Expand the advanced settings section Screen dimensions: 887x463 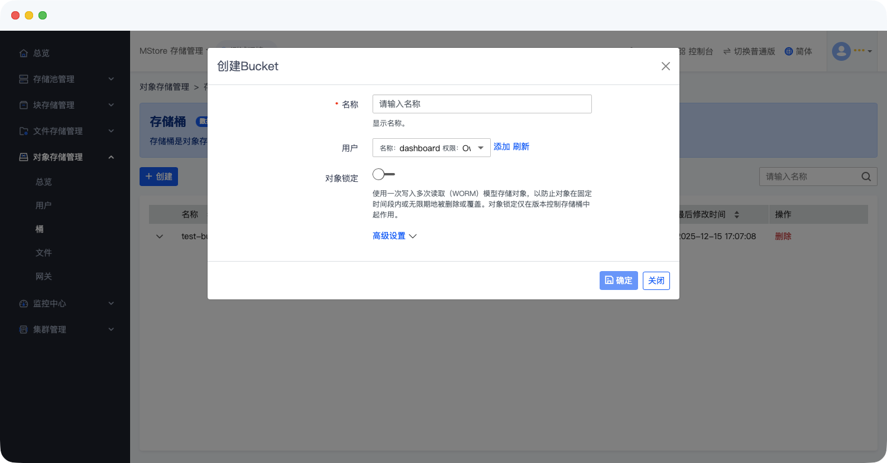[394, 236]
